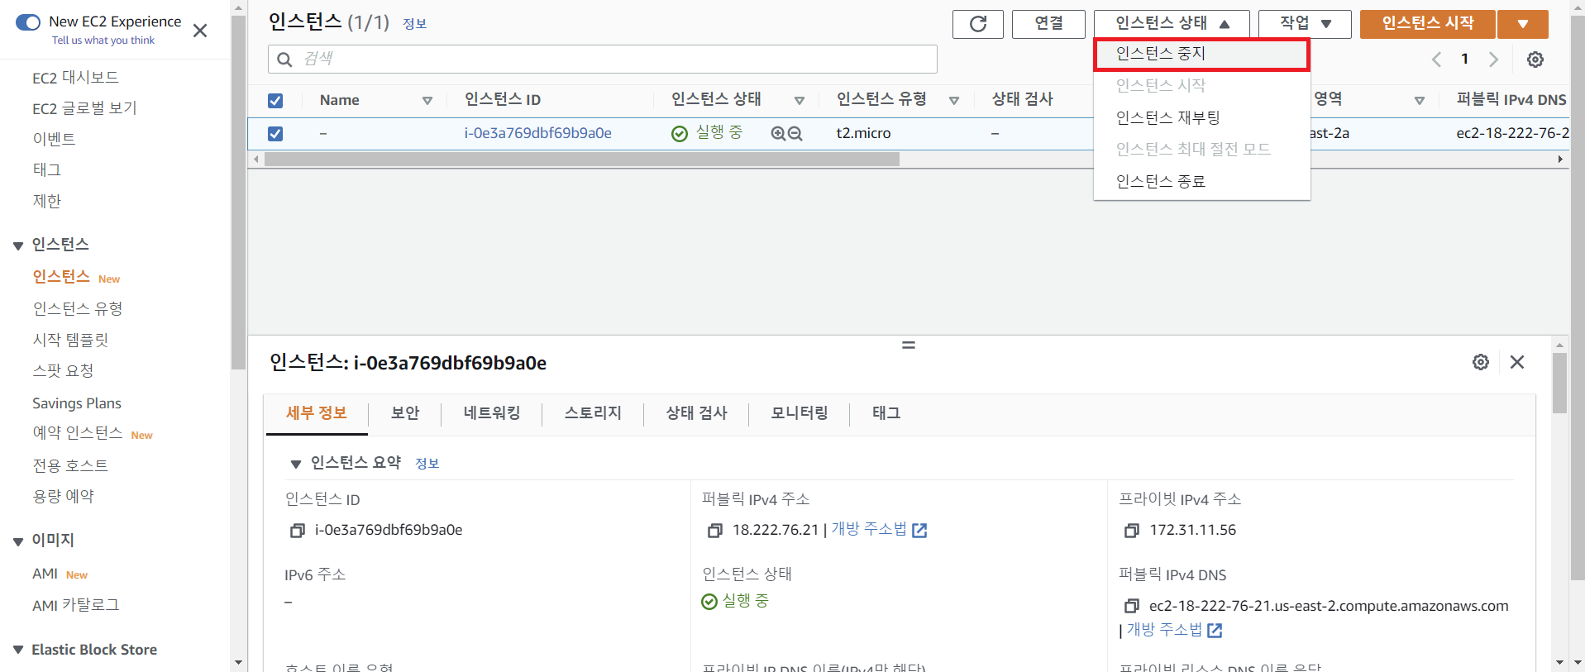Toggle the select-all header checkbox
Screen dimensions: 1585x672
coord(275,101)
